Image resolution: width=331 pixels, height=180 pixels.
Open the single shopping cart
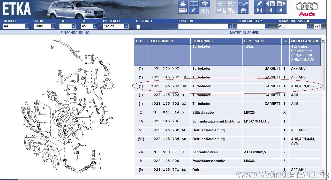coord(243,11)
